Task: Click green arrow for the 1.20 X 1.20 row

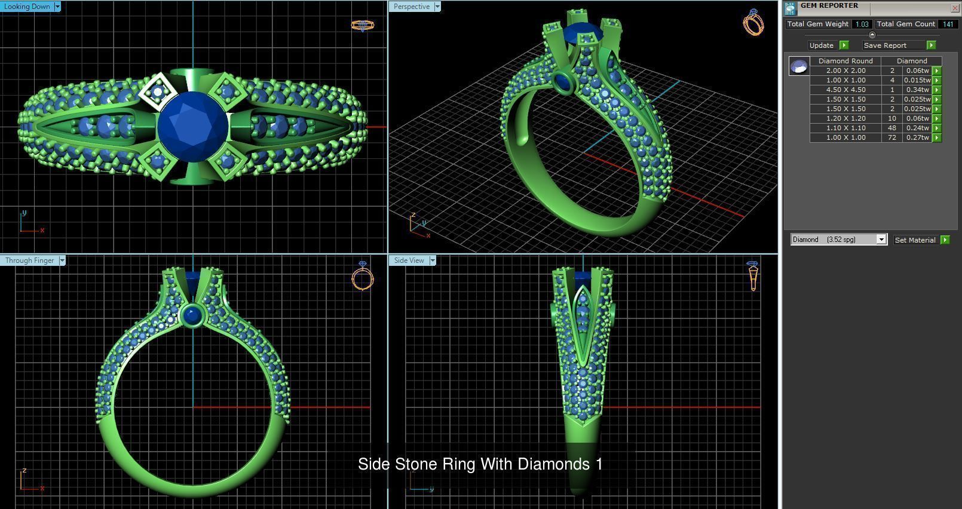Action: (937, 118)
